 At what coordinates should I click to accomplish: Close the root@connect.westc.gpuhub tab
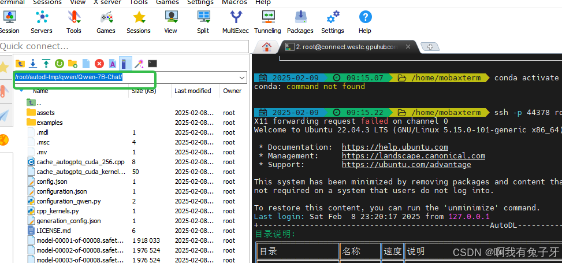point(408,47)
